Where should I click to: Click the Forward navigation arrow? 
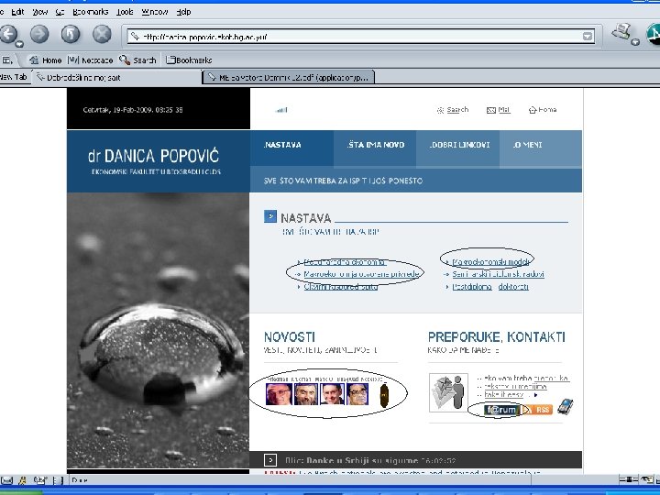pos(39,34)
